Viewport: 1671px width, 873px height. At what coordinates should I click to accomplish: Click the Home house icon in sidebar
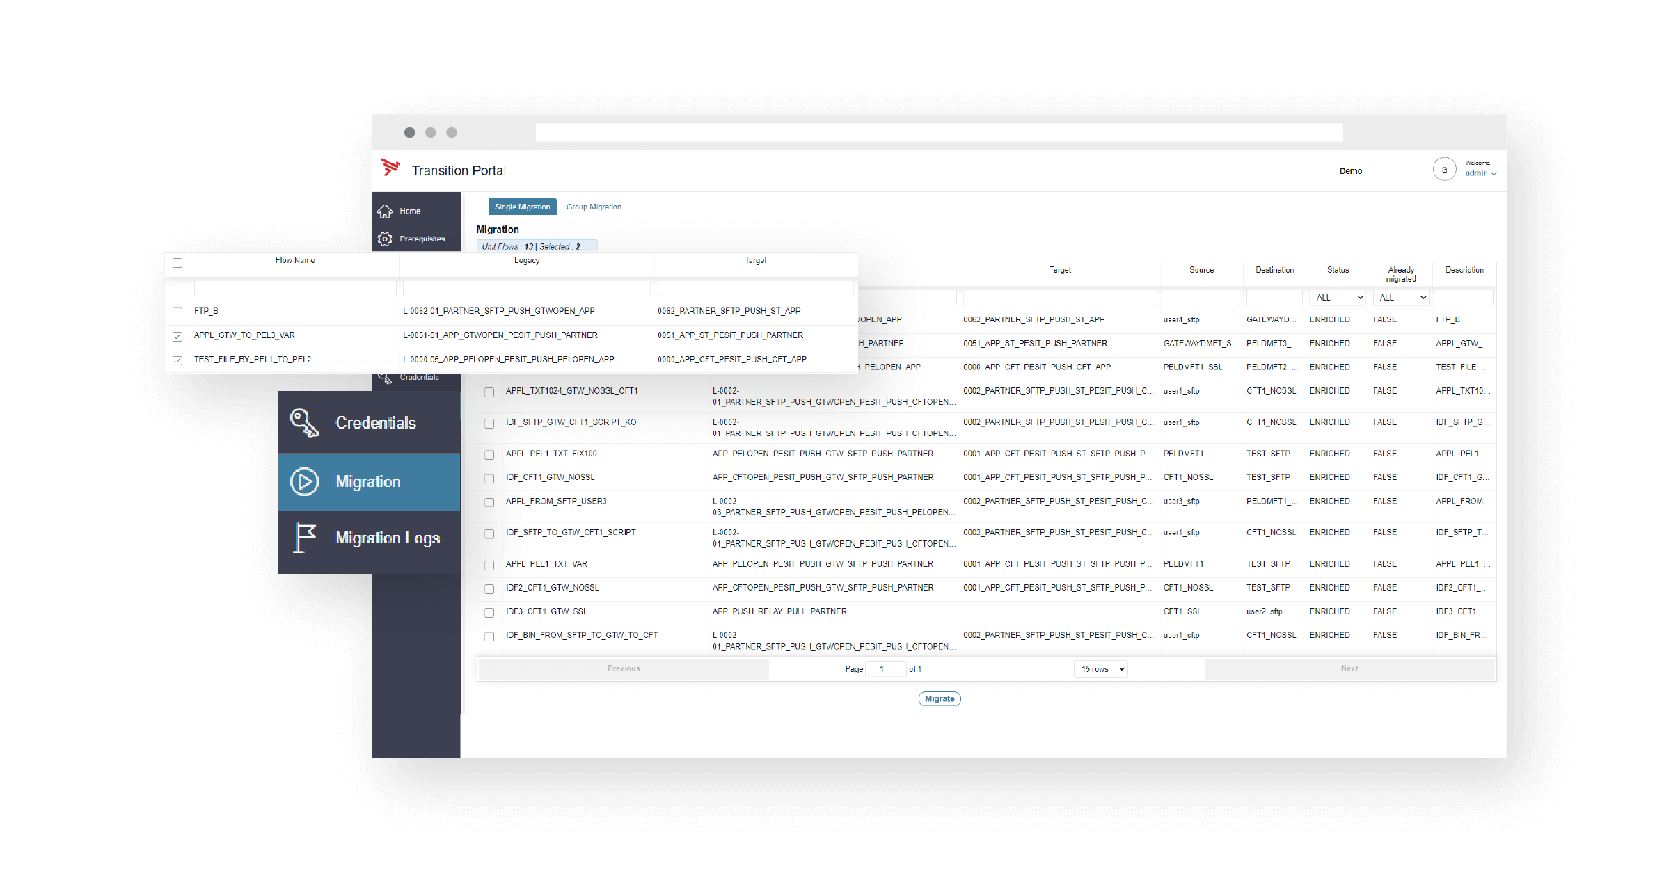[384, 211]
